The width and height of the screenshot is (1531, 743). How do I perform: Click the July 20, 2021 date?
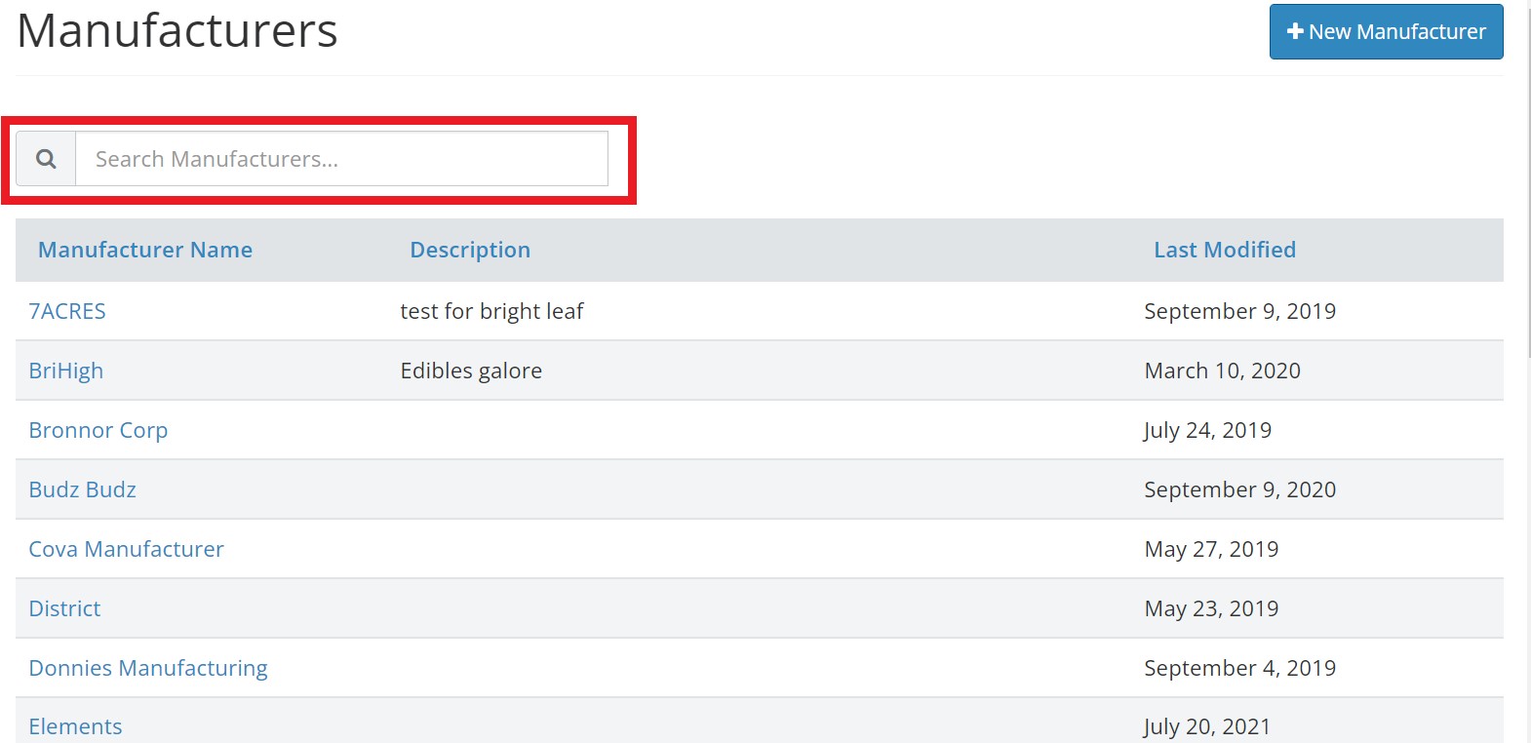[1207, 726]
